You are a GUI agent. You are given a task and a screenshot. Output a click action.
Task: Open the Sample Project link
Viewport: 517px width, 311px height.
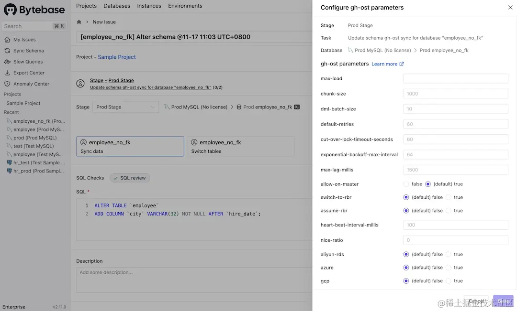117,57
